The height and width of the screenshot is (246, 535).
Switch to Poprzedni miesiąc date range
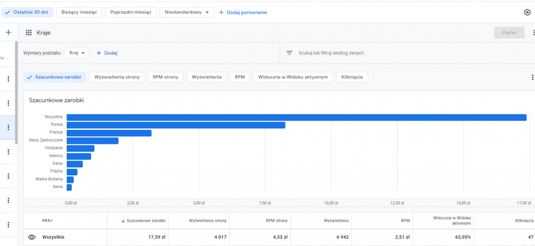click(131, 12)
